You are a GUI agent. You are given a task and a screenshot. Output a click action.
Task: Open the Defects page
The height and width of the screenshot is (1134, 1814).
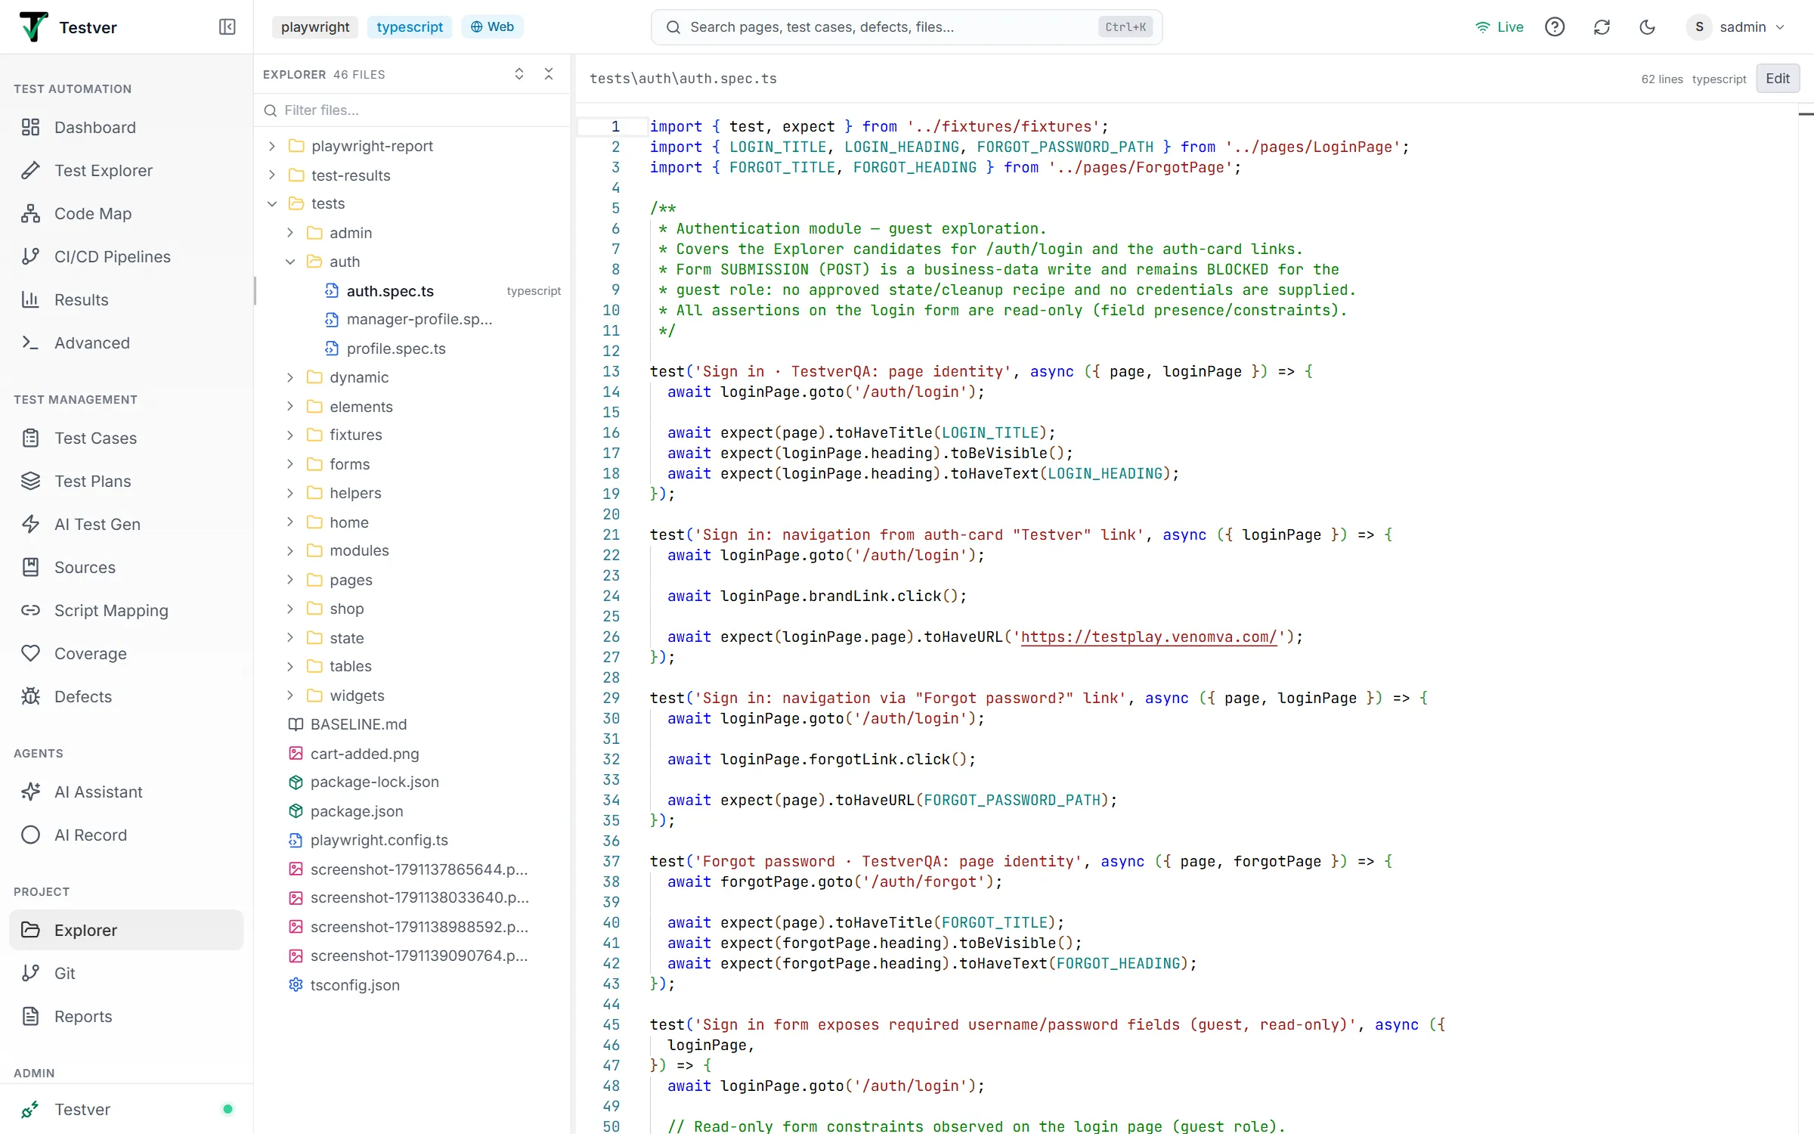click(126, 696)
